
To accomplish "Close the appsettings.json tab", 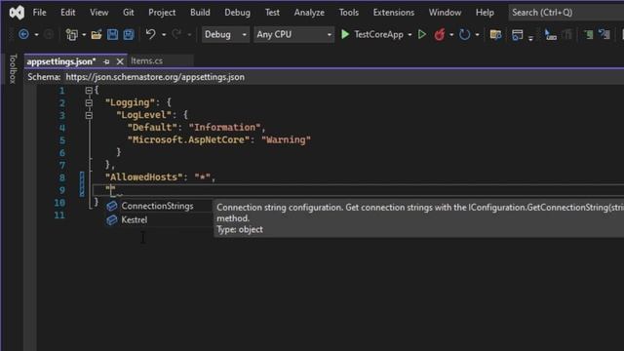I will pos(120,61).
